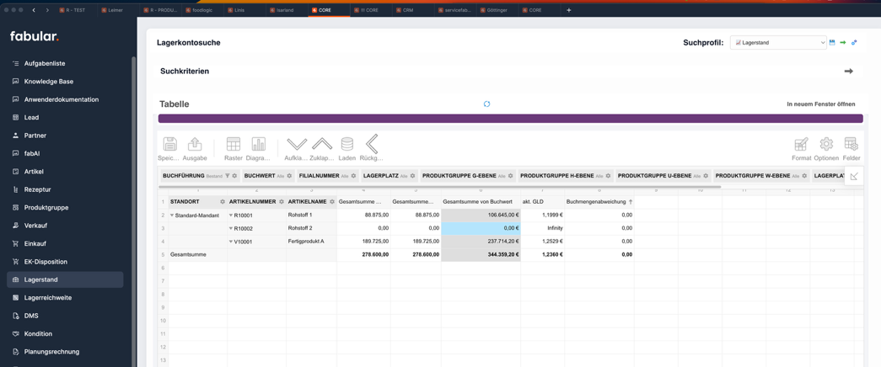Open the Ausgabe export tool
881x367 pixels.
pyautogui.click(x=195, y=145)
